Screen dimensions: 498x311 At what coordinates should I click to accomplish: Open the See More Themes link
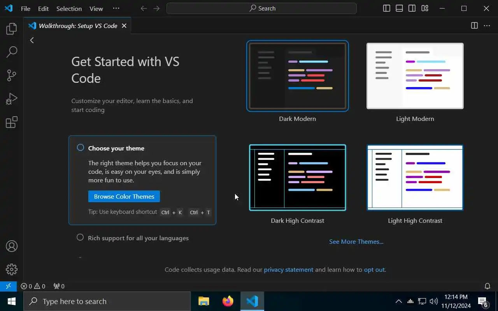[x=356, y=241]
